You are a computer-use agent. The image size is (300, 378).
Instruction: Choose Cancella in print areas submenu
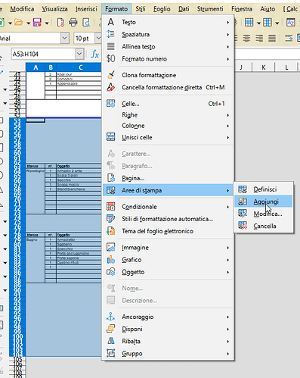[264, 226]
